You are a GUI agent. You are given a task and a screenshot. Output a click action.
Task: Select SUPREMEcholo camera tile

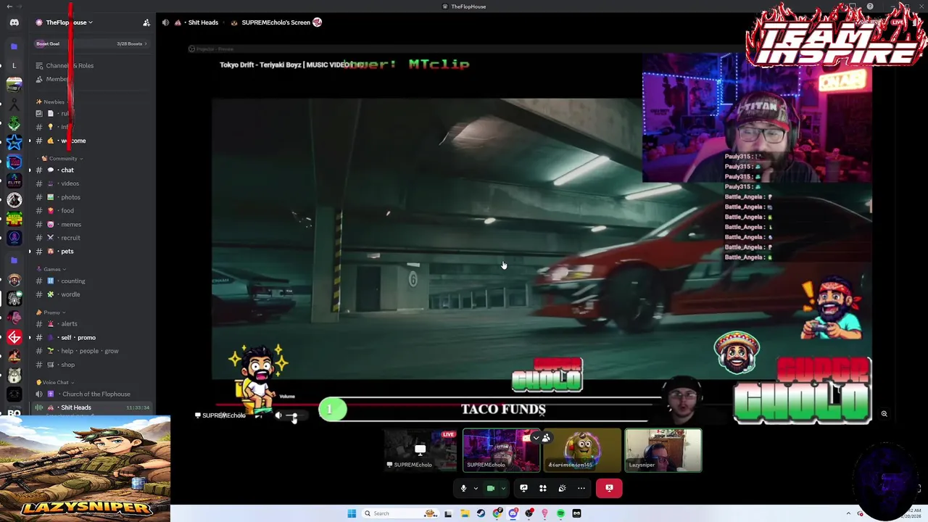(501, 450)
